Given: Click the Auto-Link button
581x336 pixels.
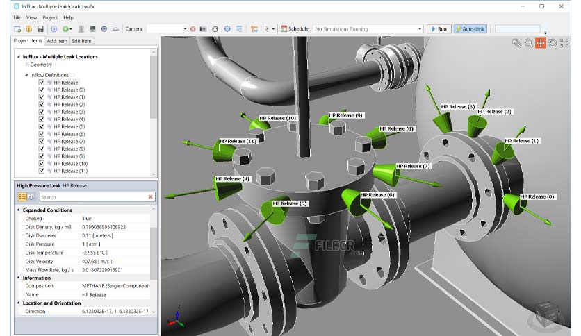Looking at the screenshot, I should click(470, 29).
